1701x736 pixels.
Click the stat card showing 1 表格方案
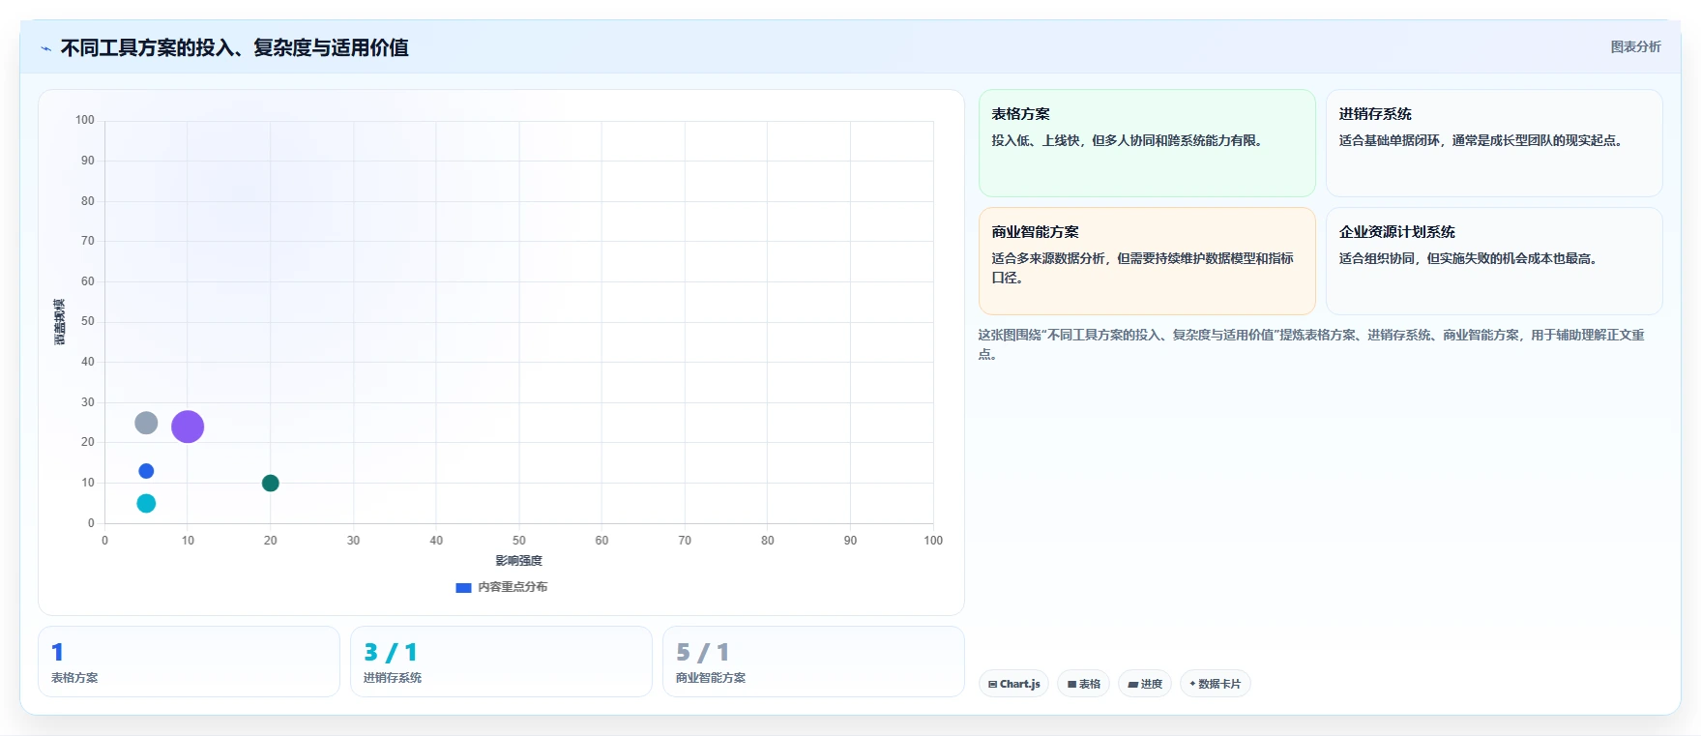pos(189,662)
